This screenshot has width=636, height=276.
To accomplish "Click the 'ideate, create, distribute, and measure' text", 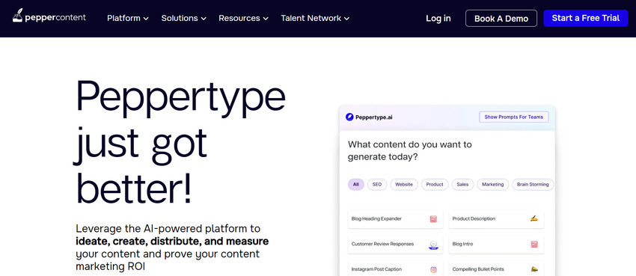I will click(x=172, y=242).
